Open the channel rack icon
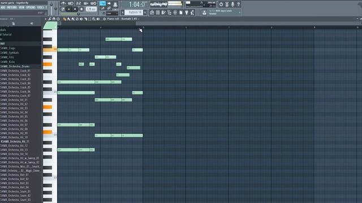 [158, 12]
